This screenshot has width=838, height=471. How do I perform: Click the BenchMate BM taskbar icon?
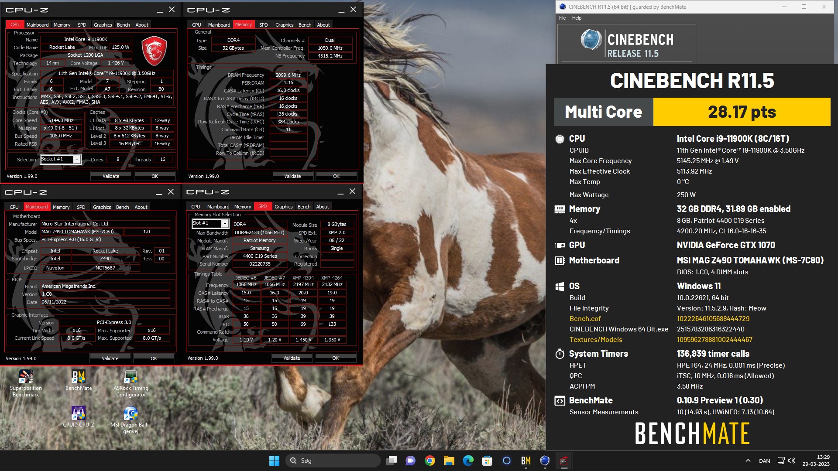pos(526,461)
